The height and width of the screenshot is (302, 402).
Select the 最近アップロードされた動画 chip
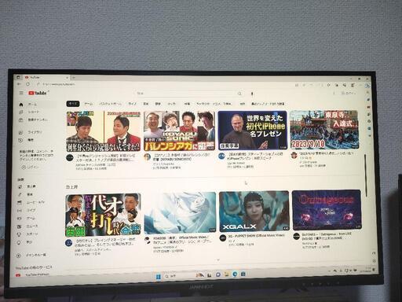tap(268, 104)
